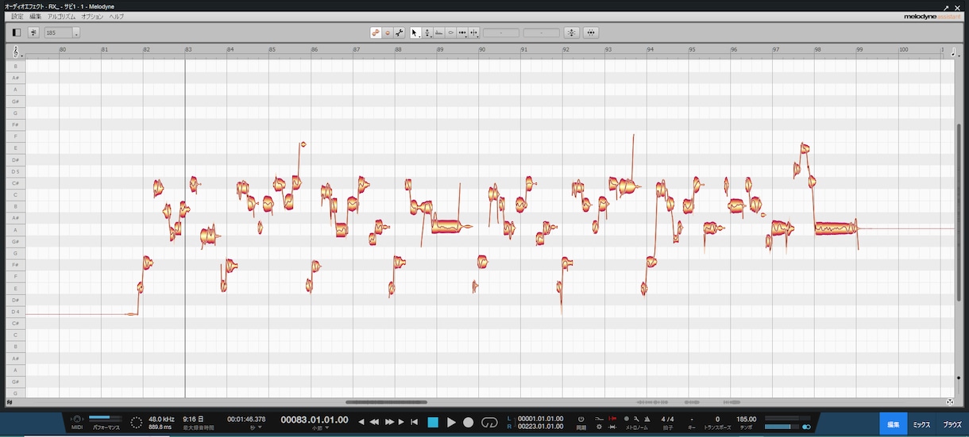
Task: Toggle blob-follow orange button in toolbar
Action: click(x=376, y=33)
